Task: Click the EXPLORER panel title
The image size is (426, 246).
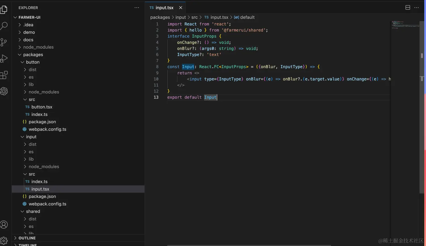Action: [x=28, y=8]
